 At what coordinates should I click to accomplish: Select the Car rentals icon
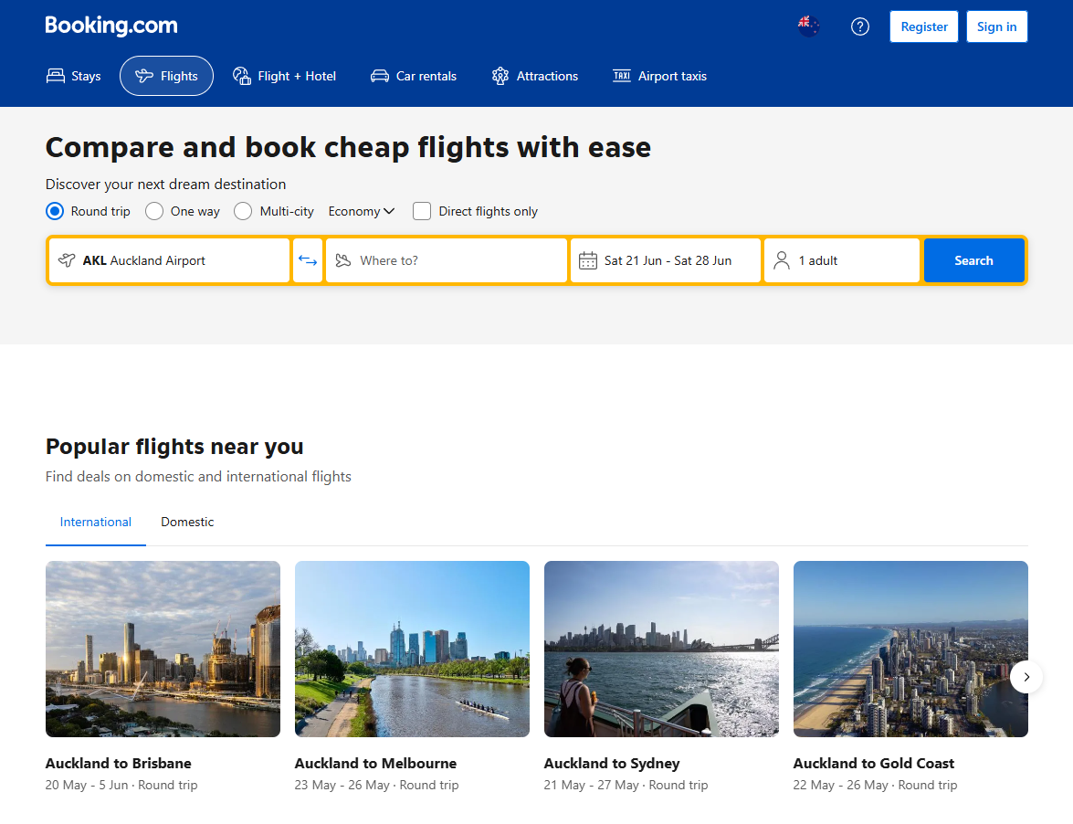point(379,76)
